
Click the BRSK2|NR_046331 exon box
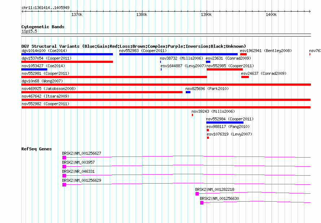64,176
